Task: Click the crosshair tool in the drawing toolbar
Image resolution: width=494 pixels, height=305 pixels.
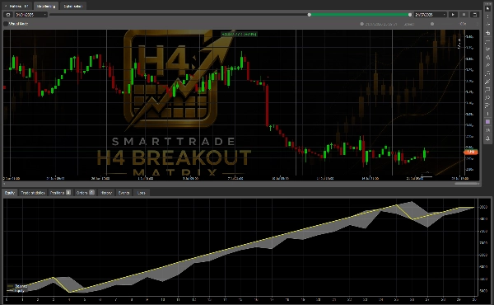Action: point(487,33)
